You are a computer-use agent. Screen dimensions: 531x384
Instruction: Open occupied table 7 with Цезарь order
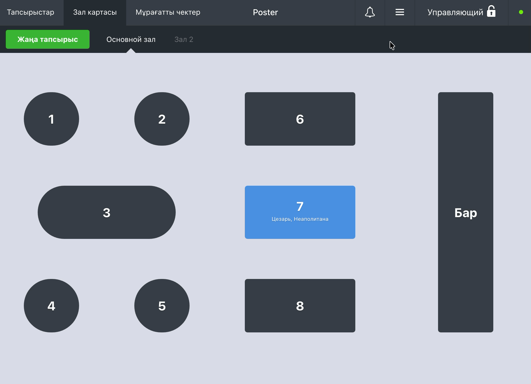[300, 212]
